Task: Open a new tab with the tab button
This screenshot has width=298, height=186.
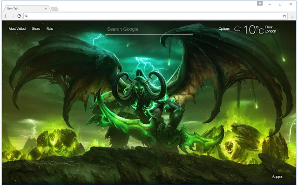Action: click(54, 9)
